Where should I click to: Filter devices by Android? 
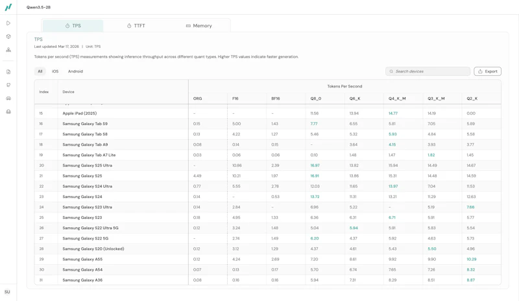tap(75, 71)
